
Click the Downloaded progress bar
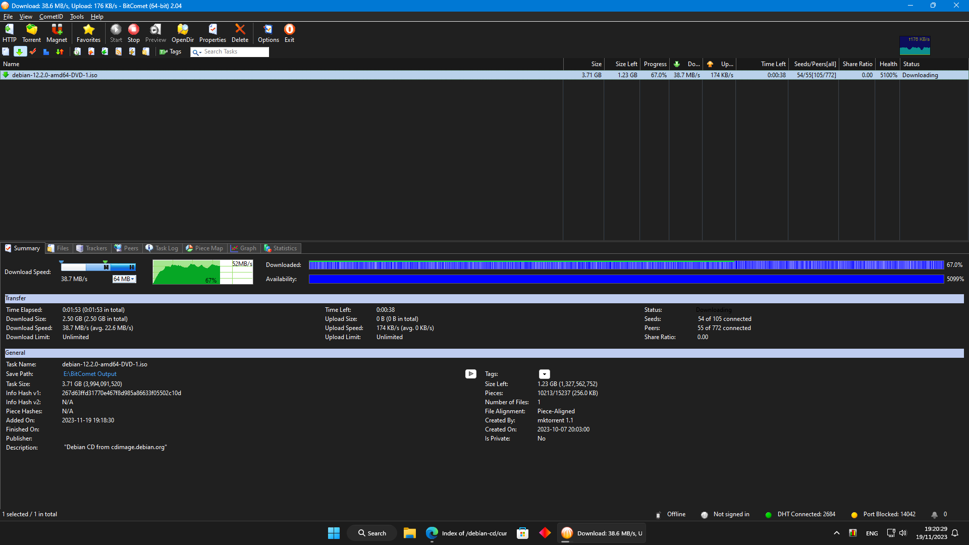[626, 265]
